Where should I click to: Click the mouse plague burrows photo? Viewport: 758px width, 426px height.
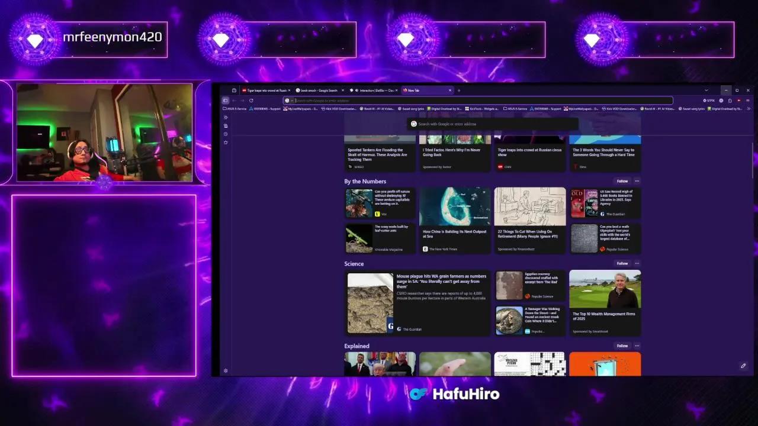click(370, 303)
